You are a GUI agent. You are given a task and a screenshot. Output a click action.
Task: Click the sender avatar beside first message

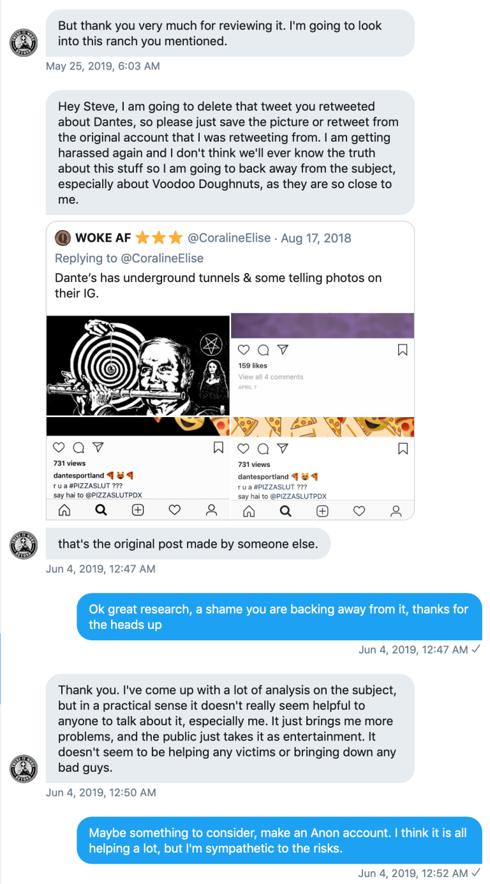(24, 43)
